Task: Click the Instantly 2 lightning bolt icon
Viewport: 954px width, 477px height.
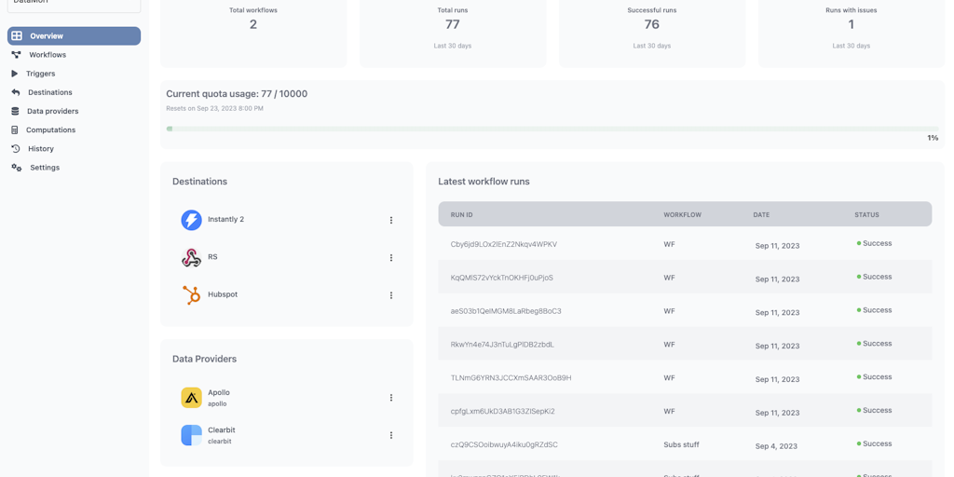Action: pos(191,220)
